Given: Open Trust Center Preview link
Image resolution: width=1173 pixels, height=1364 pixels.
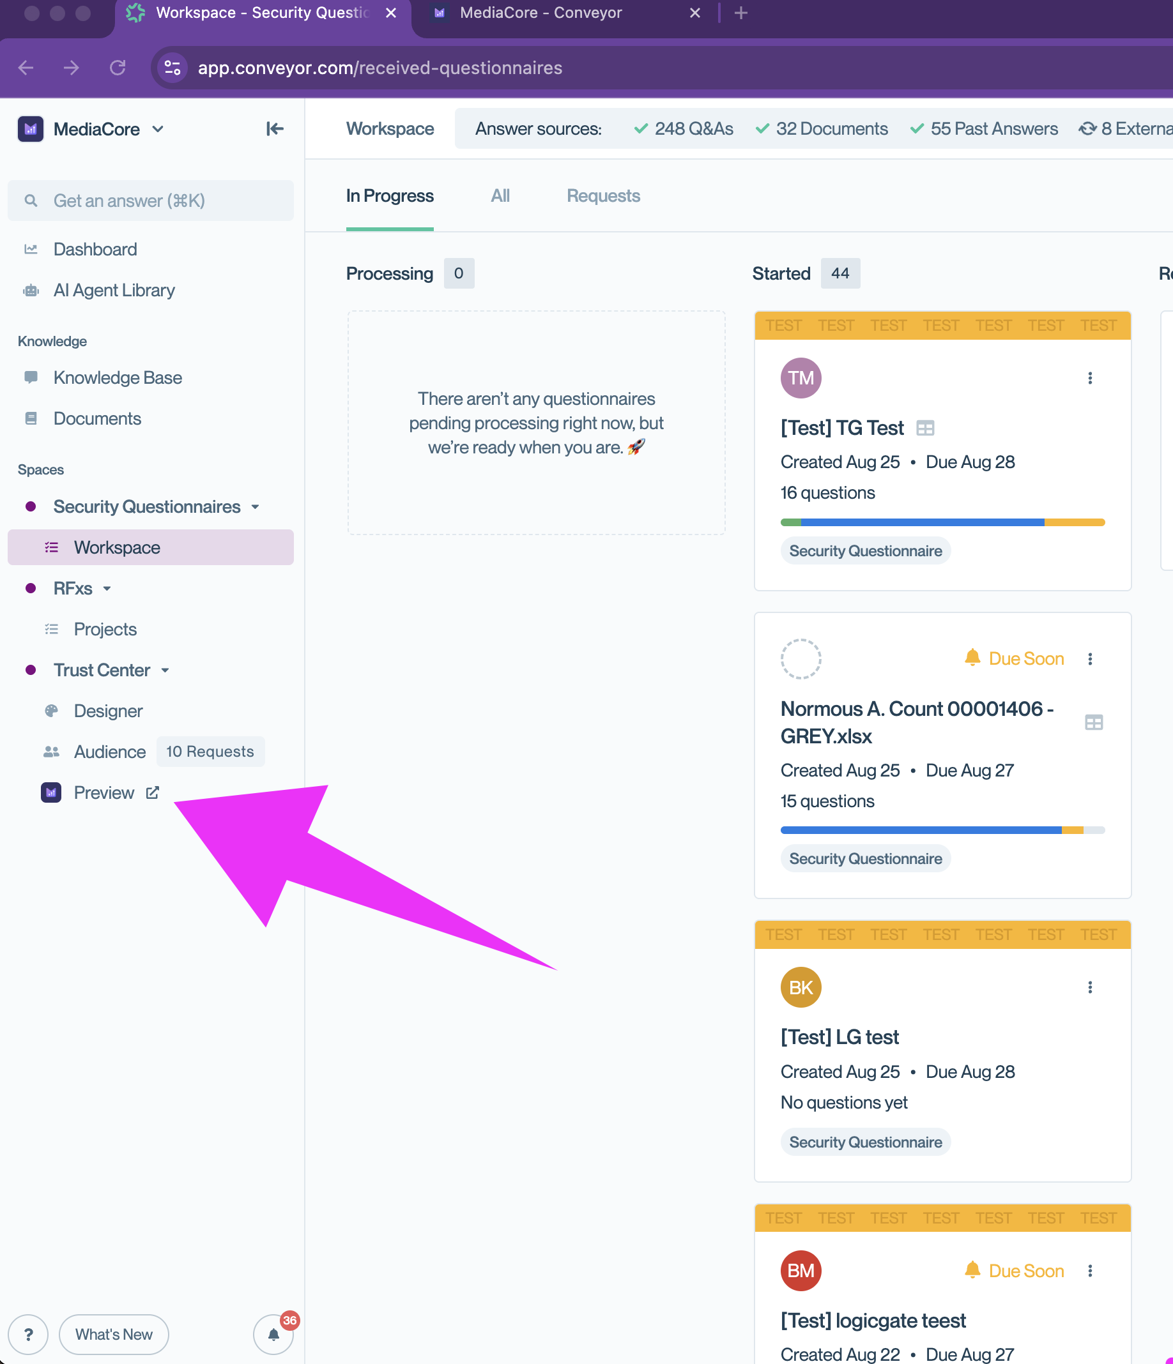Looking at the screenshot, I should 103,792.
